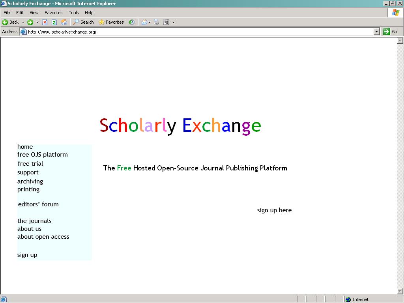Click the Scholarly Exchange colorful logo
The width and height of the screenshot is (404, 303).
(180, 126)
